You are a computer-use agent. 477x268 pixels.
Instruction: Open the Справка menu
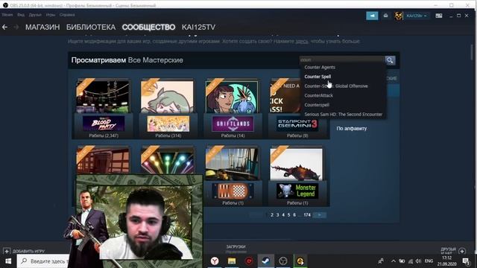point(67,15)
